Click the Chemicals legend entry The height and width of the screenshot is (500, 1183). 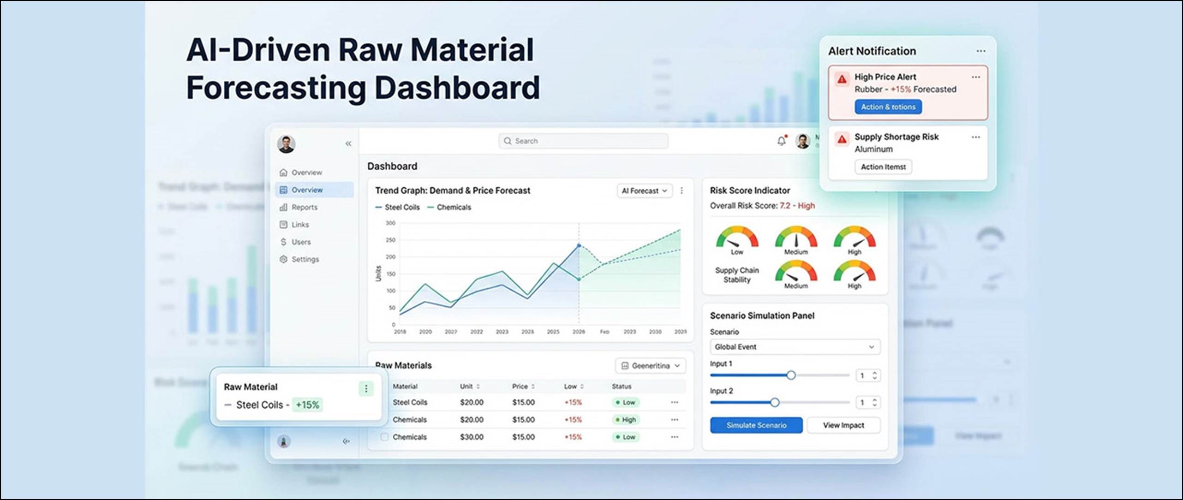coord(449,208)
